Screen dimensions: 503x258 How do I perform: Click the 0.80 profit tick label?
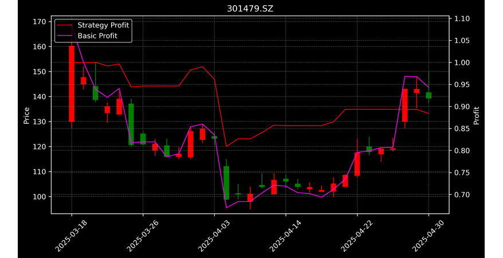tap(462, 151)
